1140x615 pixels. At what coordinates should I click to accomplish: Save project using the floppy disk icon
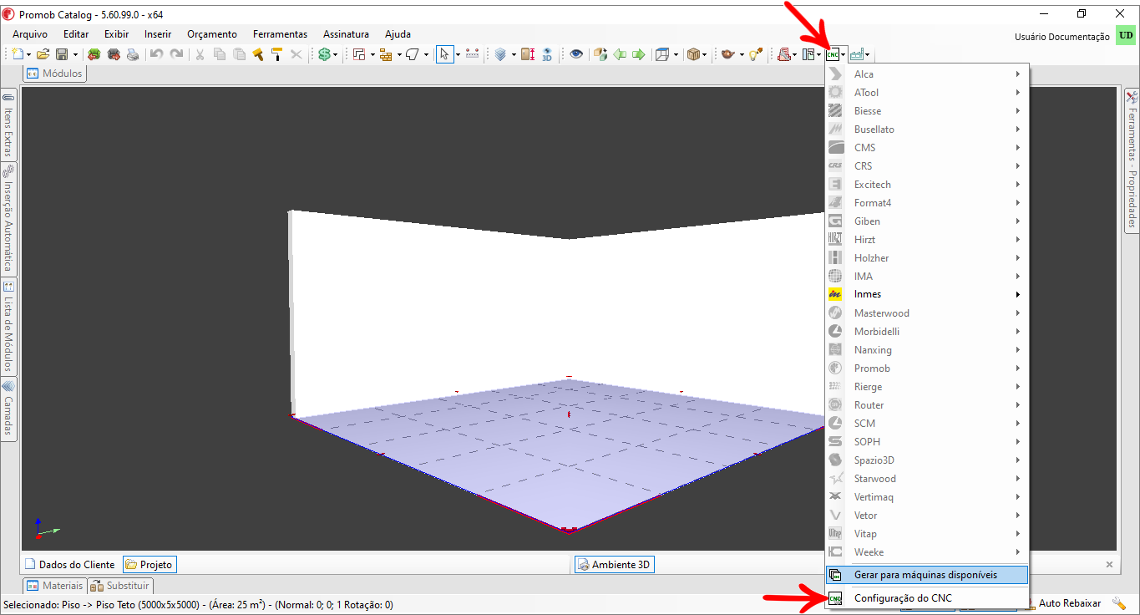click(x=62, y=54)
